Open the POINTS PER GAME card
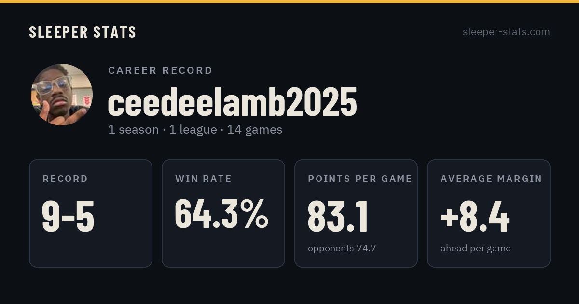The image size is (579, 304). pyautogui.click(x=356, y=213)
